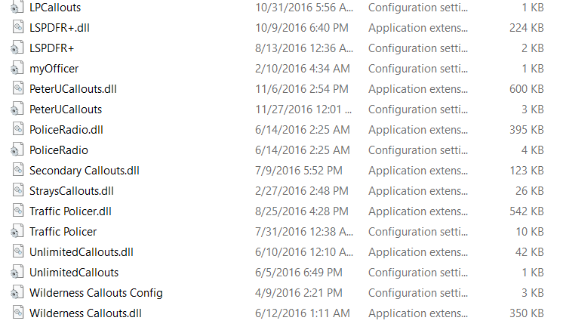Screen dimensions: 563x333
Task: Click the myOfficer config file icon
Action: [17, 68]
